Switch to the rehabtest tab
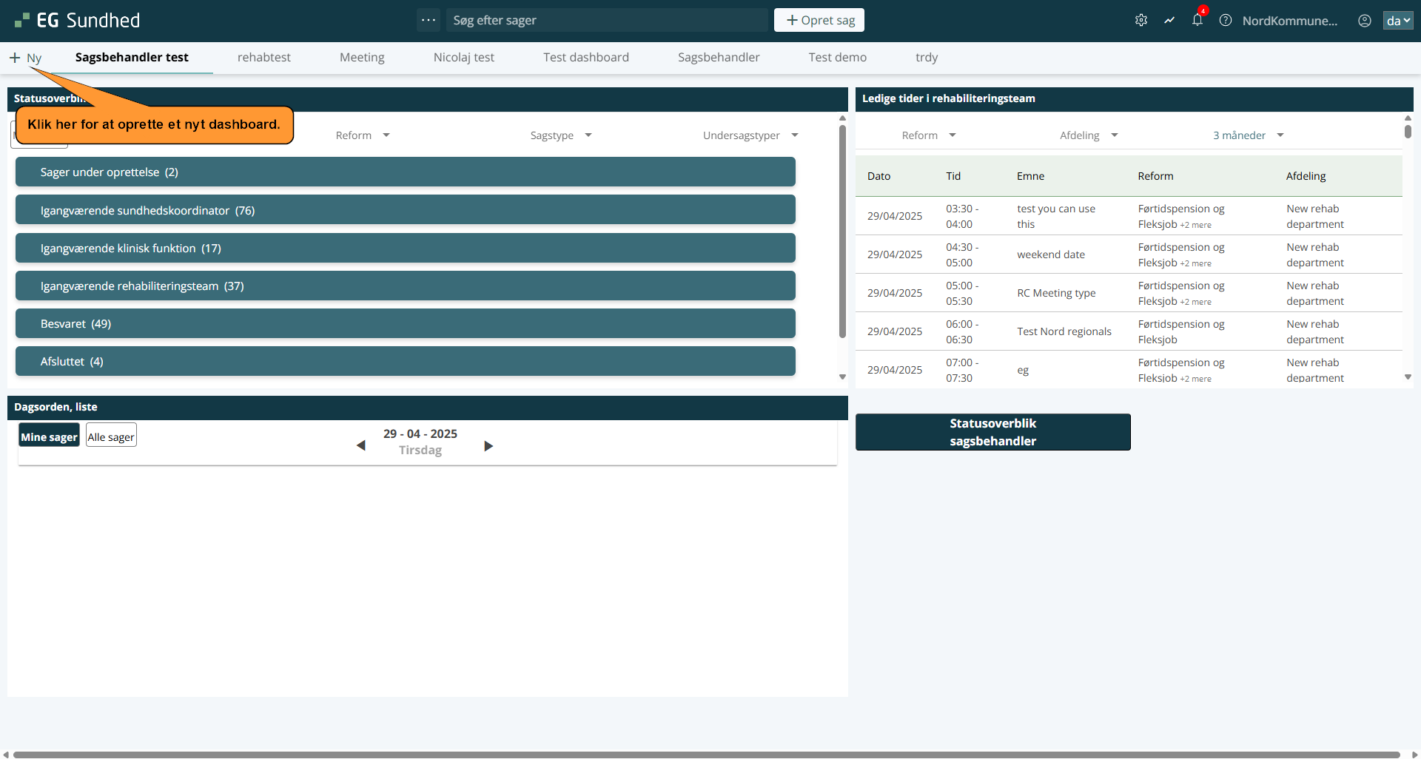The image size is (1421, 759). coord(263,58)
